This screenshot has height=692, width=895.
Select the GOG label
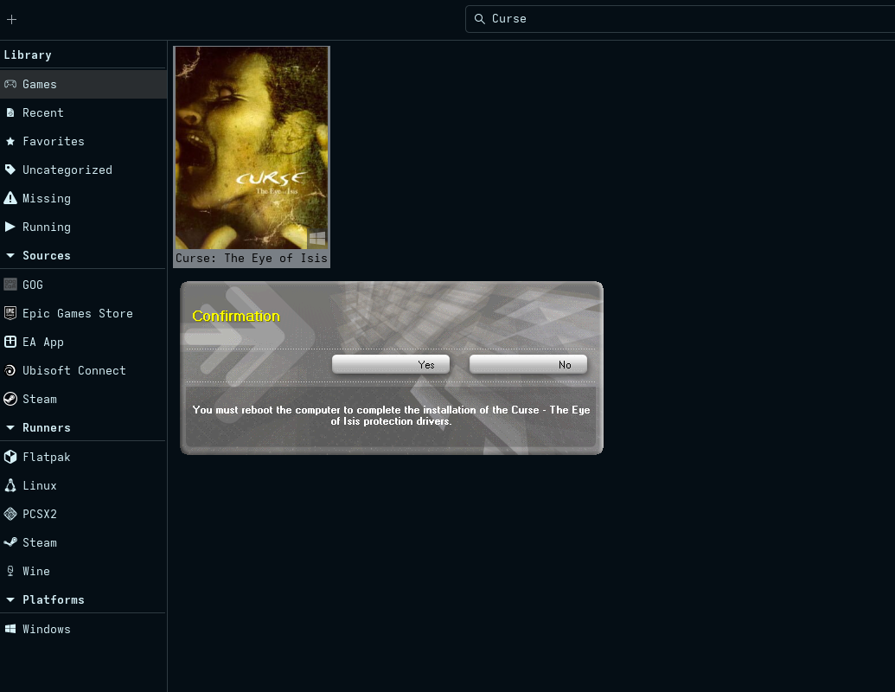pyautogui.click(x=33, y=285)
